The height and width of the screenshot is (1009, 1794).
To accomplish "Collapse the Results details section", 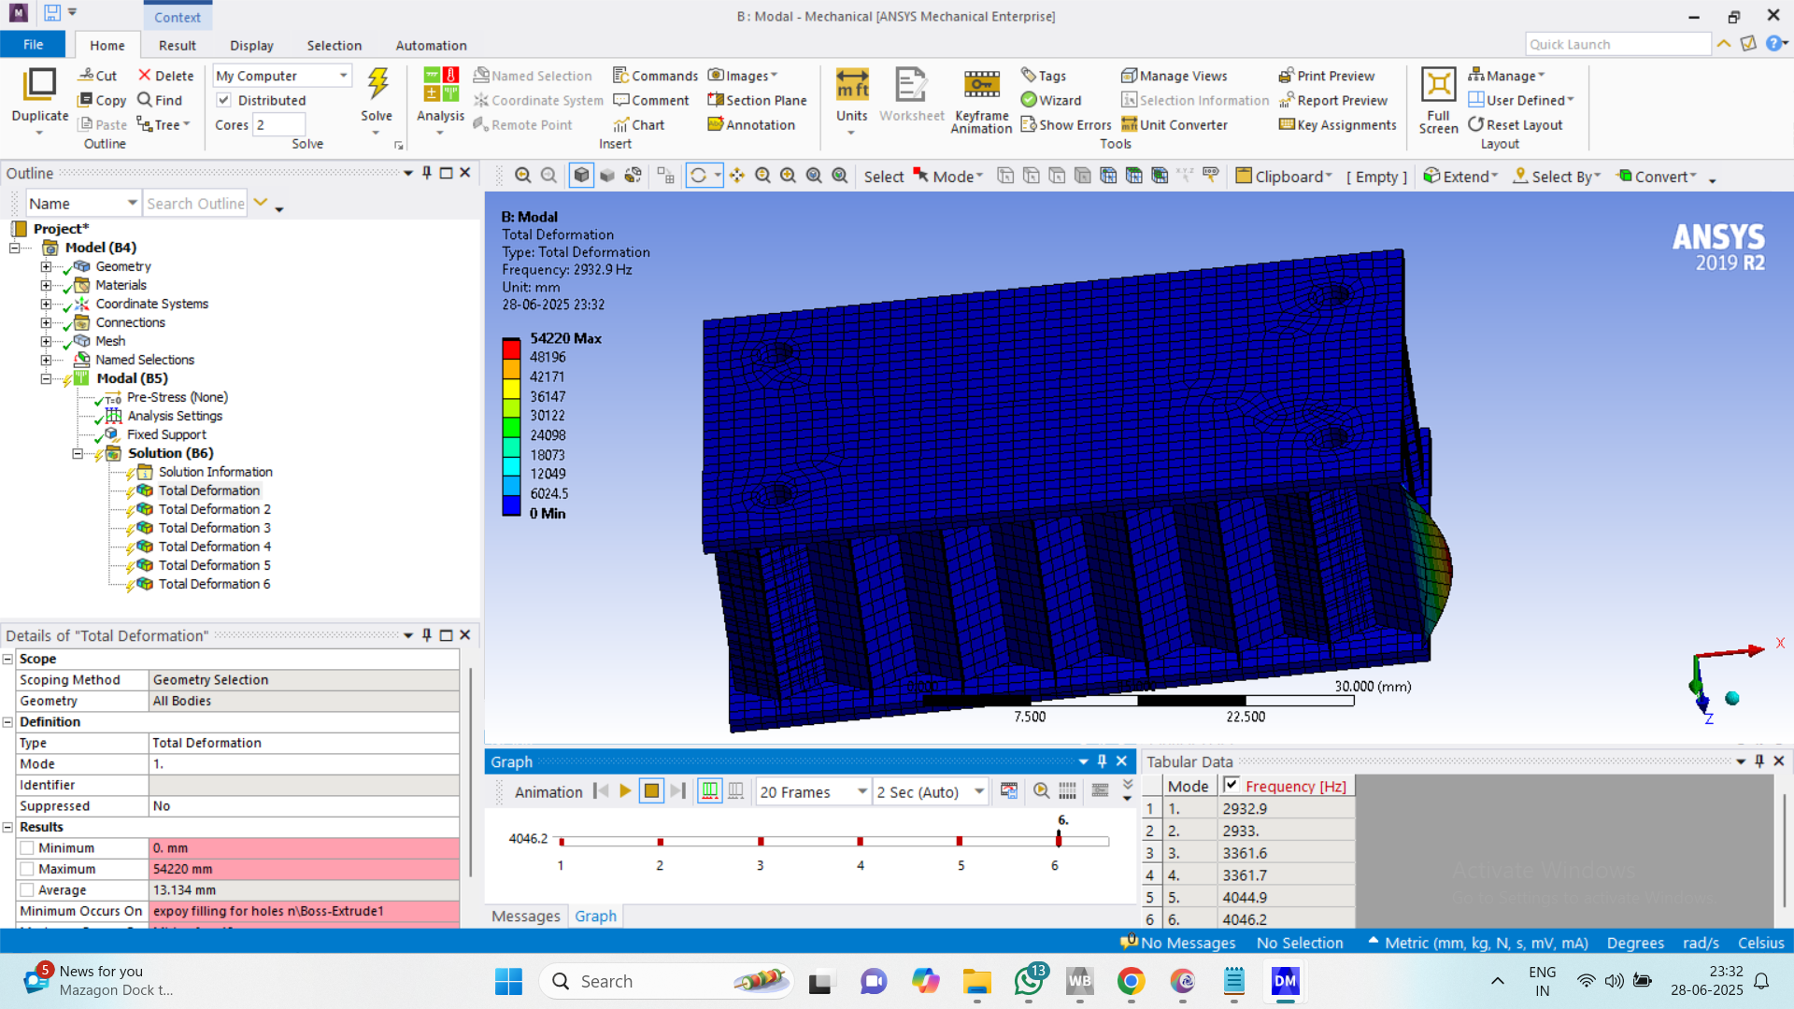I will tap(7, 827).
